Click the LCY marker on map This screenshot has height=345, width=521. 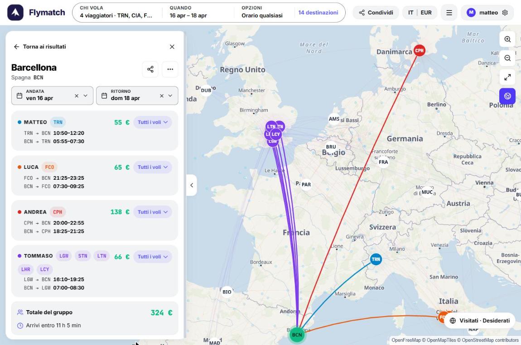coord(276,134)
